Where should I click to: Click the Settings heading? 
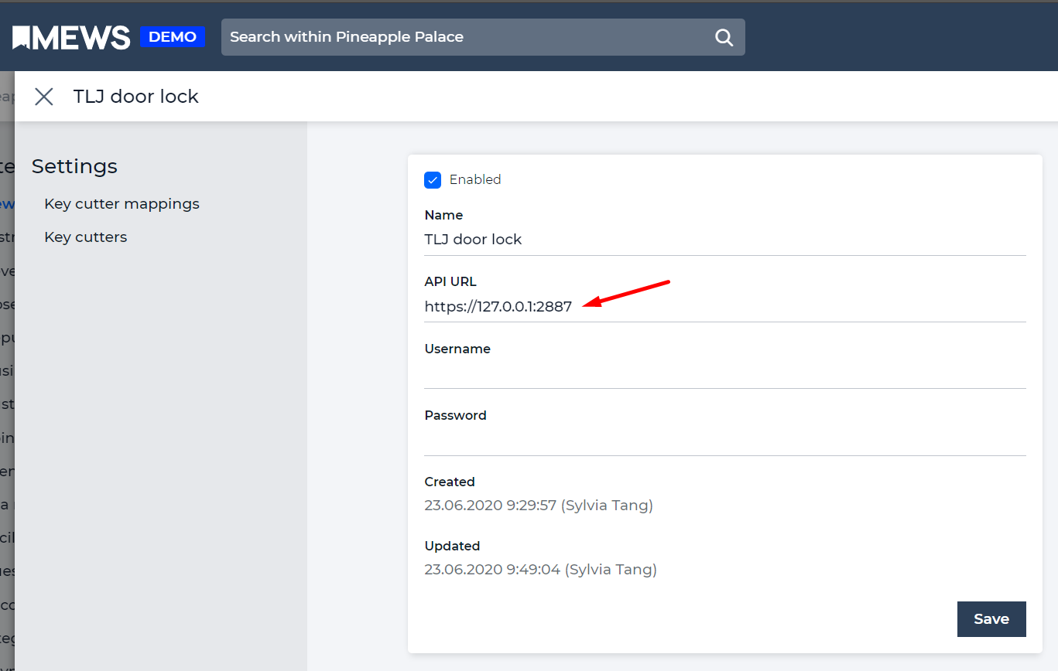[x=74, y=166]
